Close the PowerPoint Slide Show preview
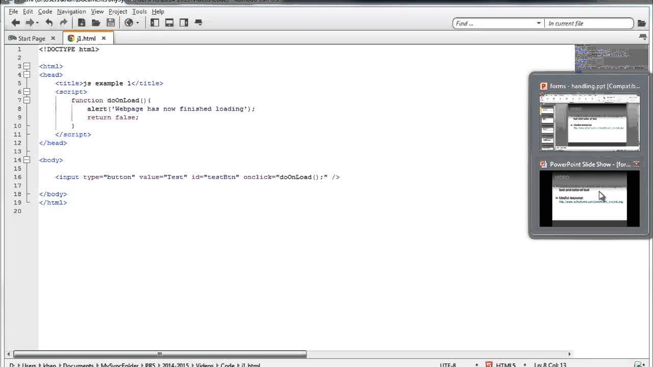The height and width of the screenshot is (367, 653). point(636,164)
